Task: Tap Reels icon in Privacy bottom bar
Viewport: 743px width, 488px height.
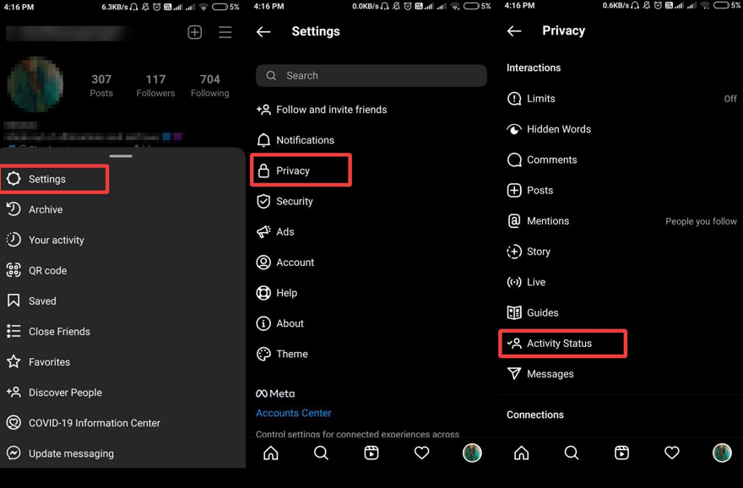Action: coord(621,453)
